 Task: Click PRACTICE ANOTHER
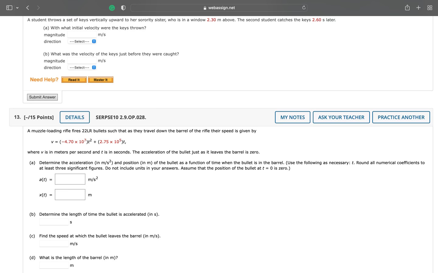[401, 117]
